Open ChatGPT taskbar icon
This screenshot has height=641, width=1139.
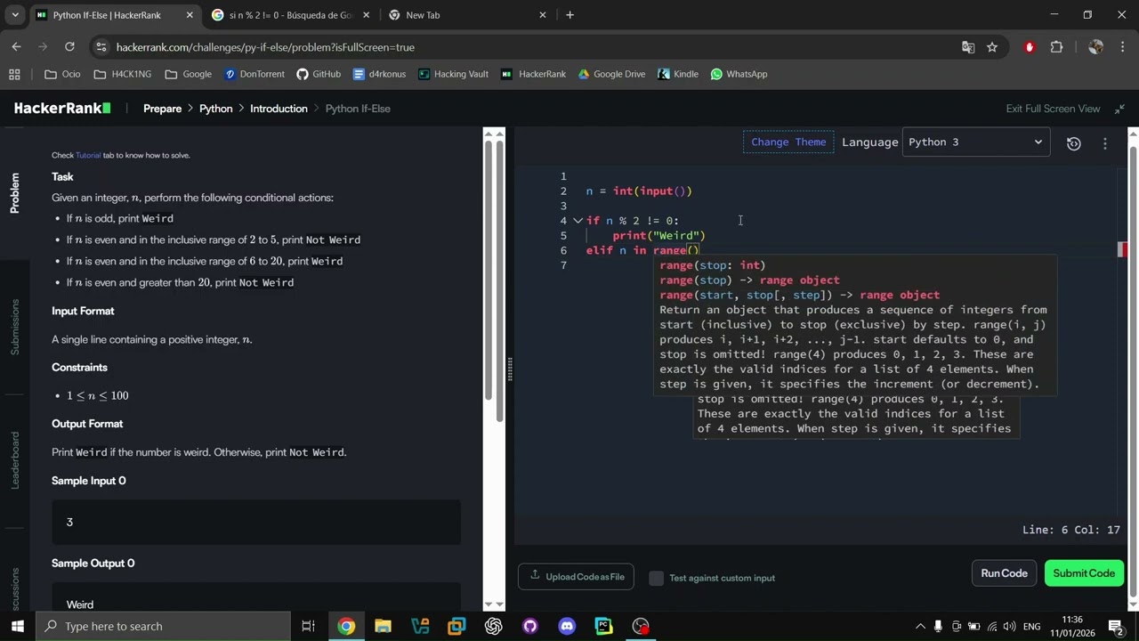point(493,626)
